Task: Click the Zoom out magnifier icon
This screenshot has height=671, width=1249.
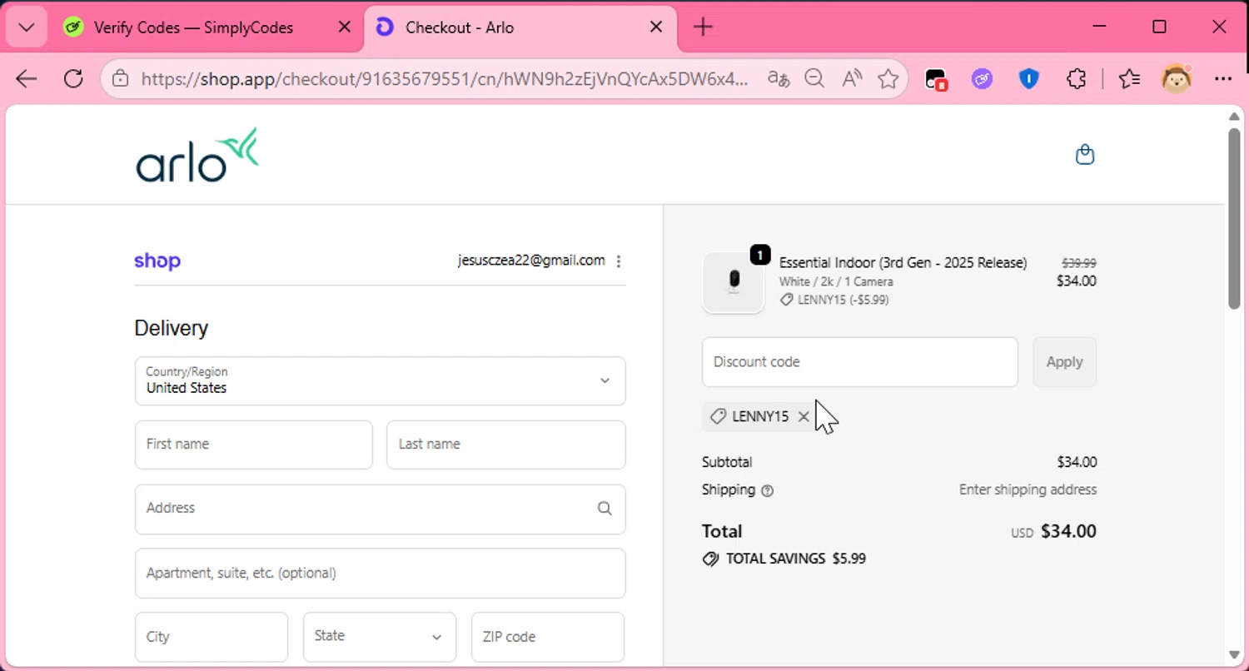Action: coord(814,79)
